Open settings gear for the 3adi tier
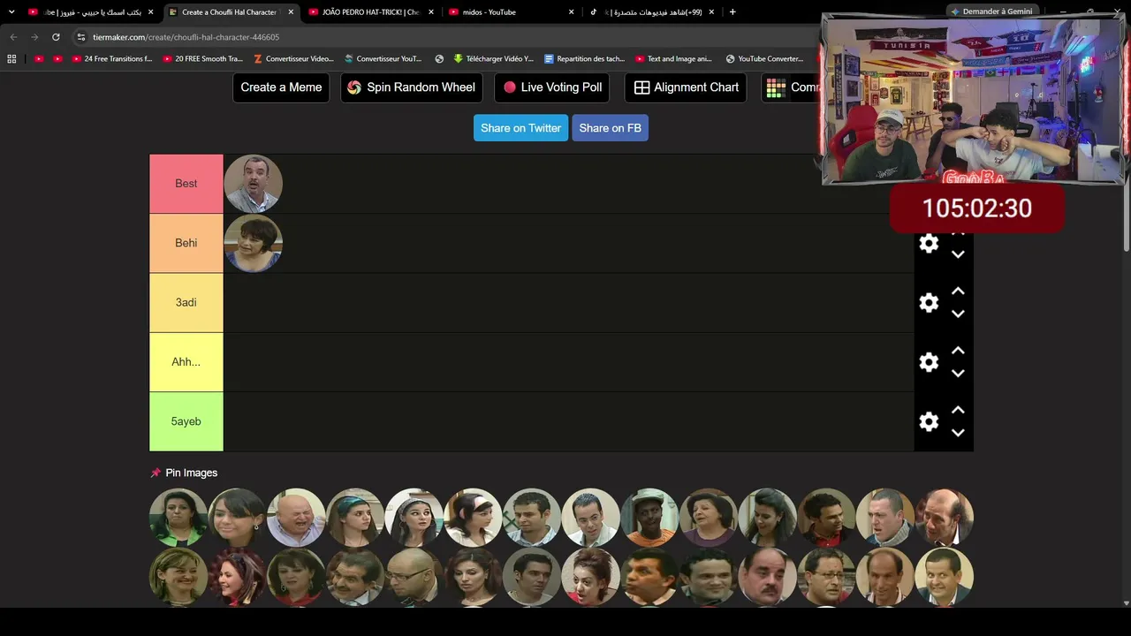The height and width of the screenshot is (636, 1131). click(929, 303)
